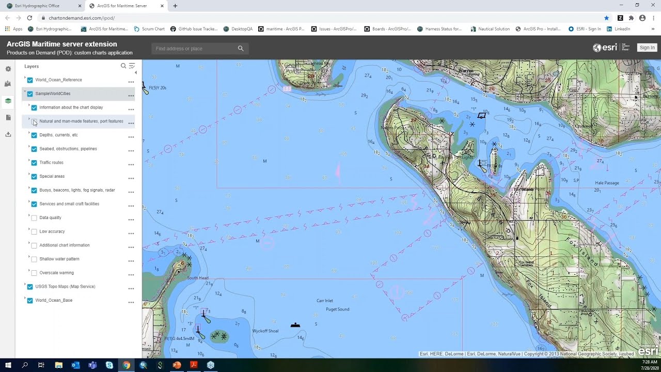Open Windows Start menu

(x=8, y=365)
